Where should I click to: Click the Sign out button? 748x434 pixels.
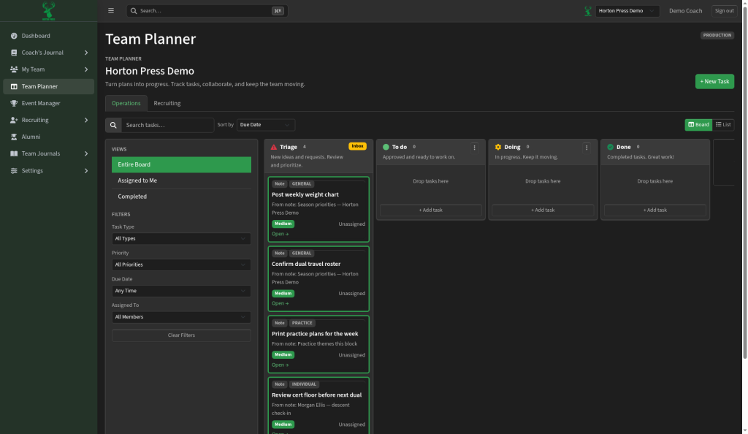click(x=724, y=10)
